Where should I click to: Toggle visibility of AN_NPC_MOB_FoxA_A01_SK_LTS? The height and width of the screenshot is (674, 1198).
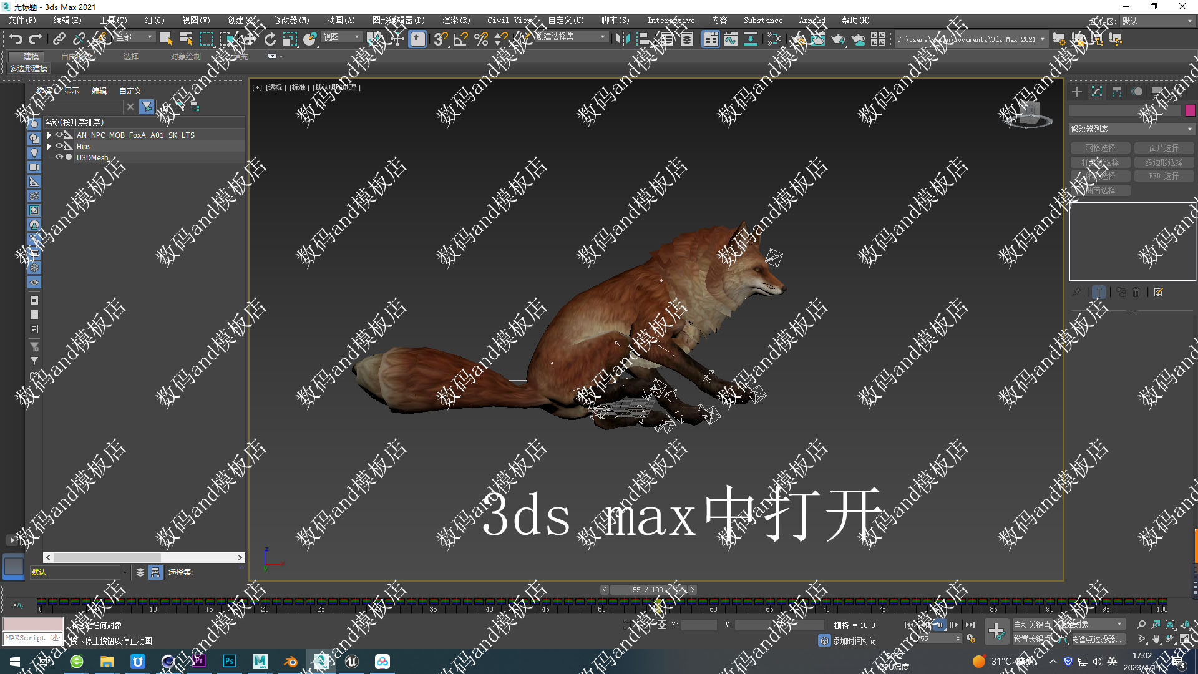(59, 135)
